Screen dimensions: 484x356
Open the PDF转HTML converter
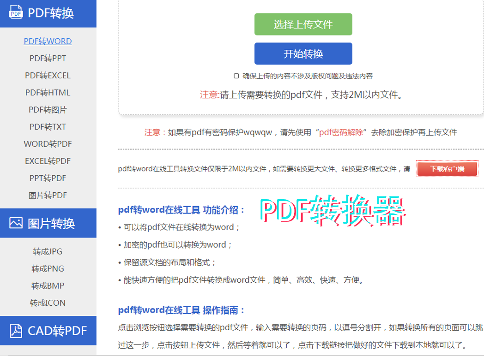(x=48, y=93)
